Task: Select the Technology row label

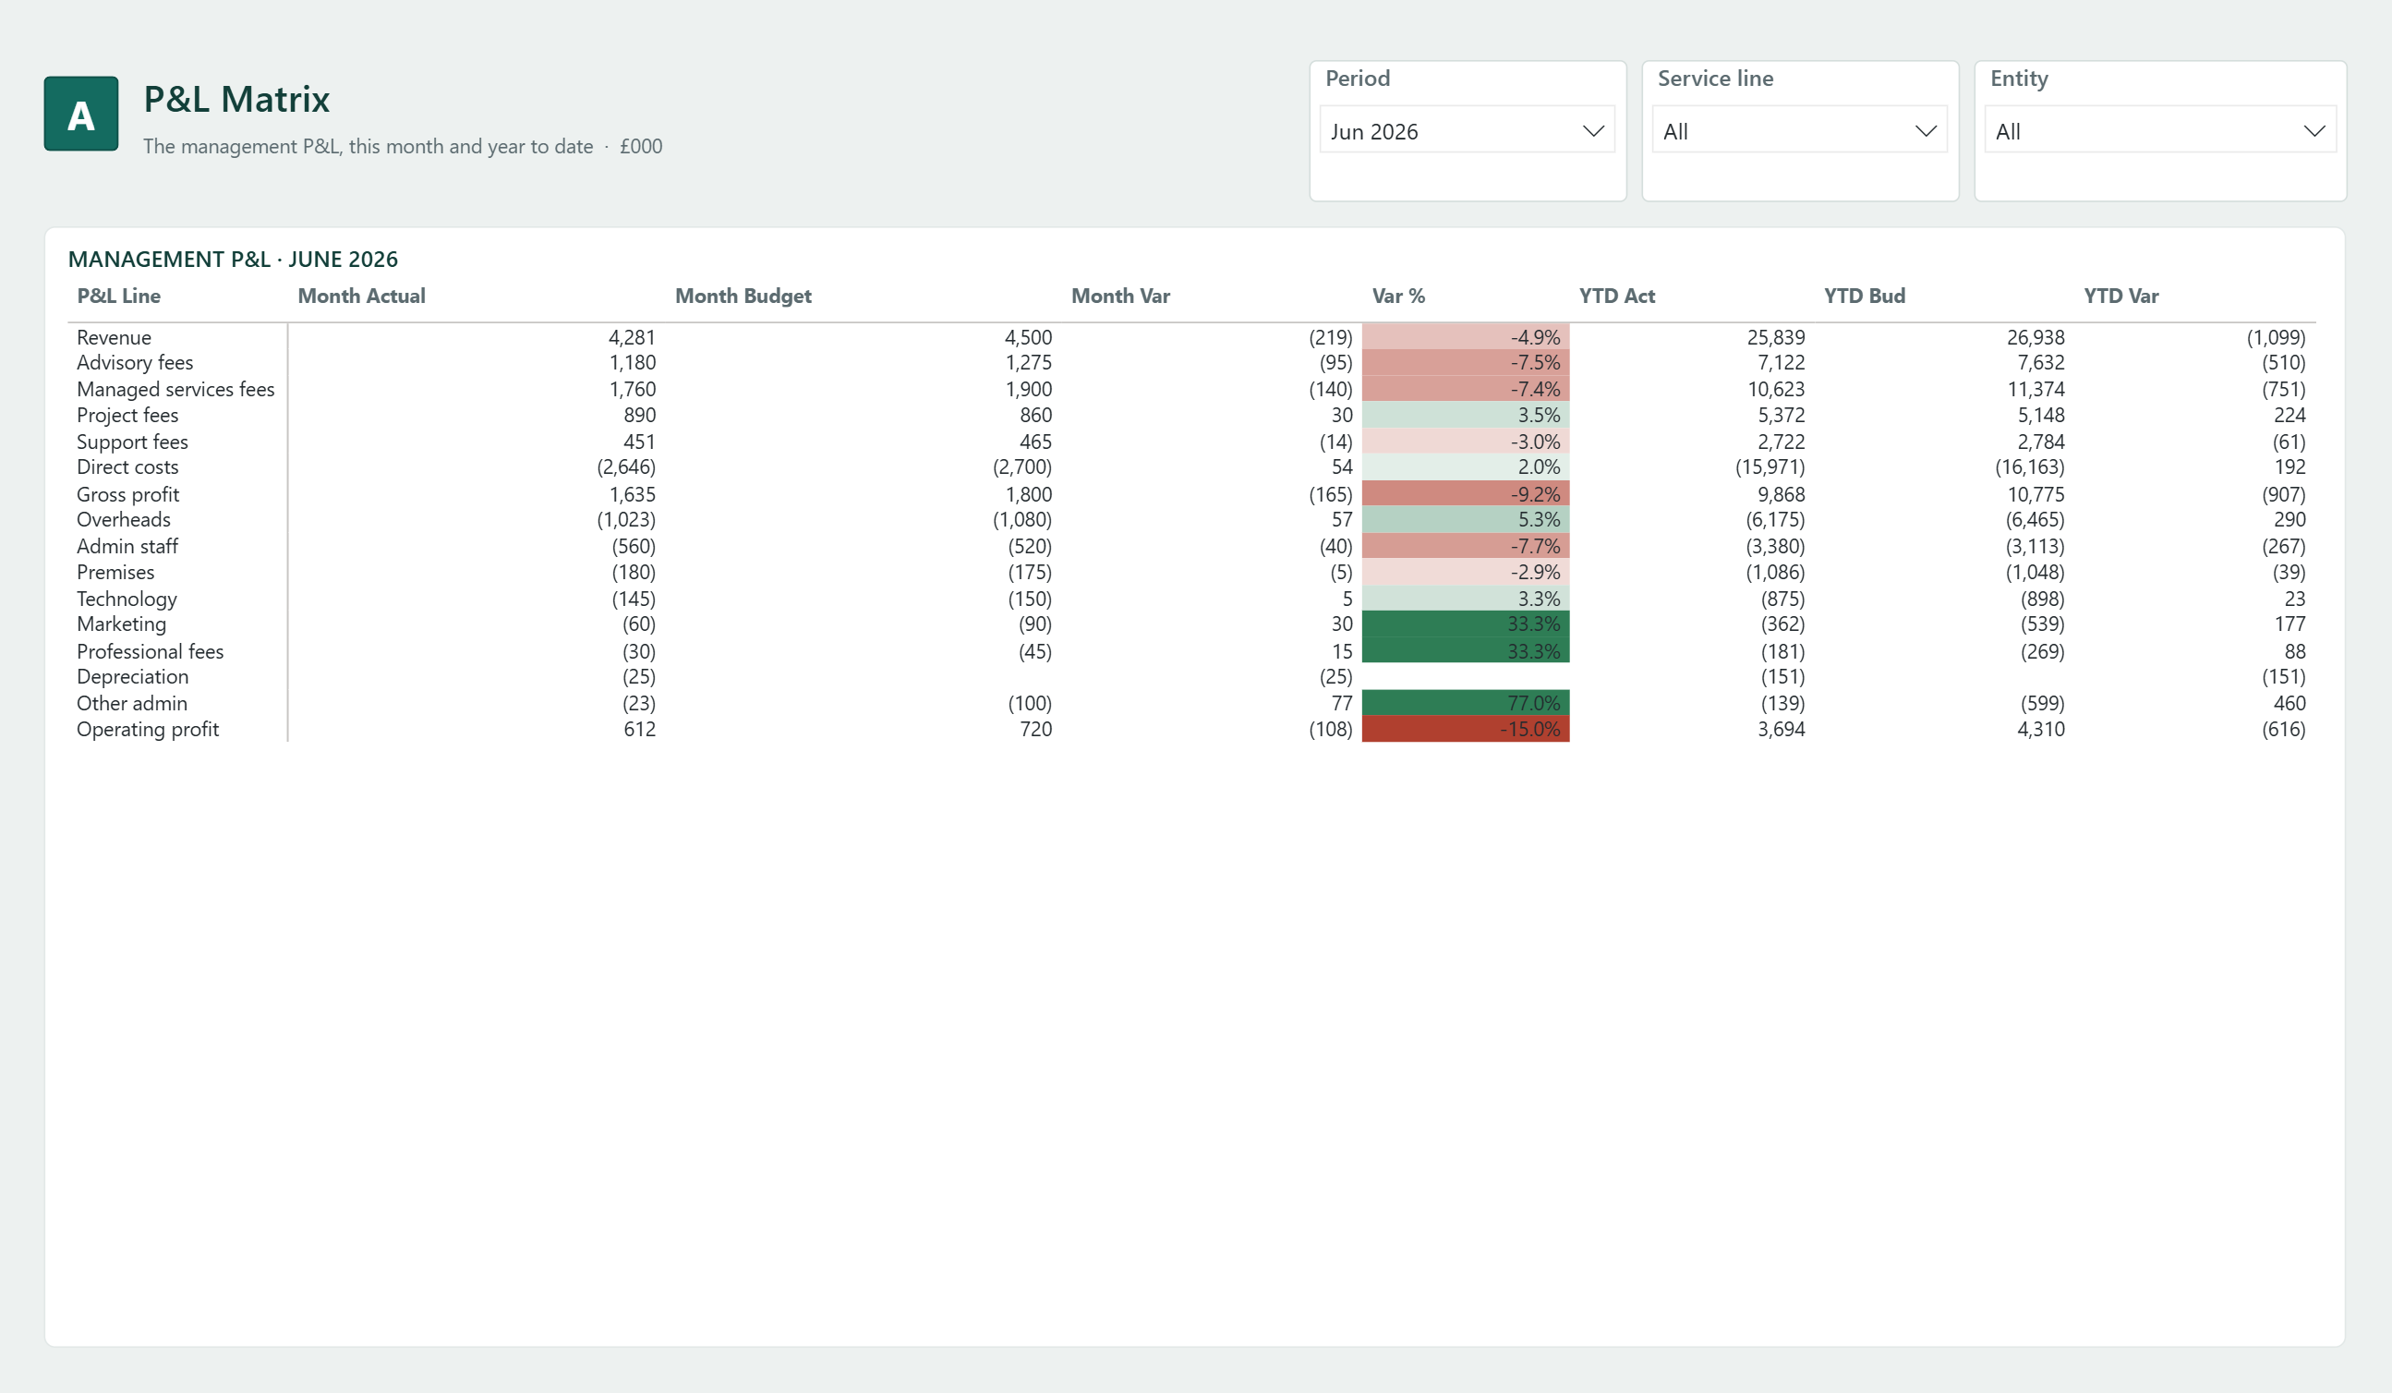Action: [127, 599]
